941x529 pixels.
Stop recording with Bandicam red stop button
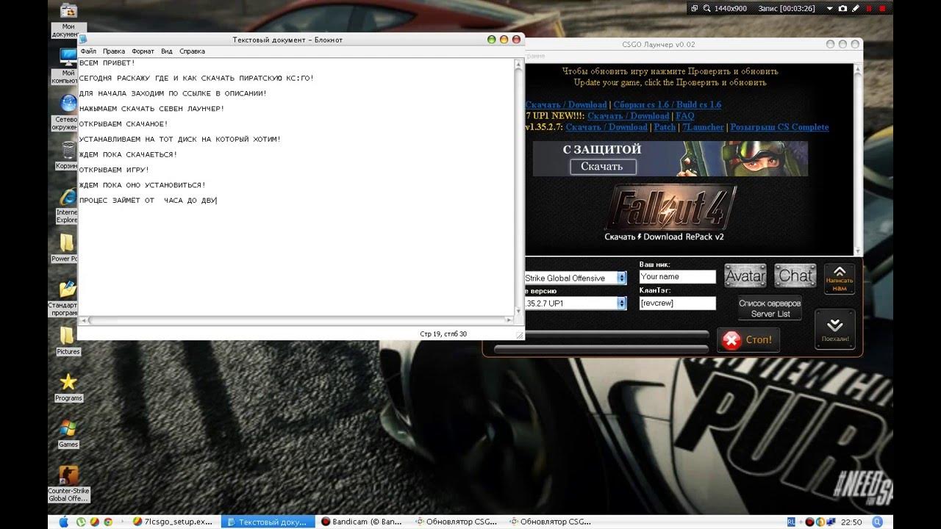pos(881,8)
